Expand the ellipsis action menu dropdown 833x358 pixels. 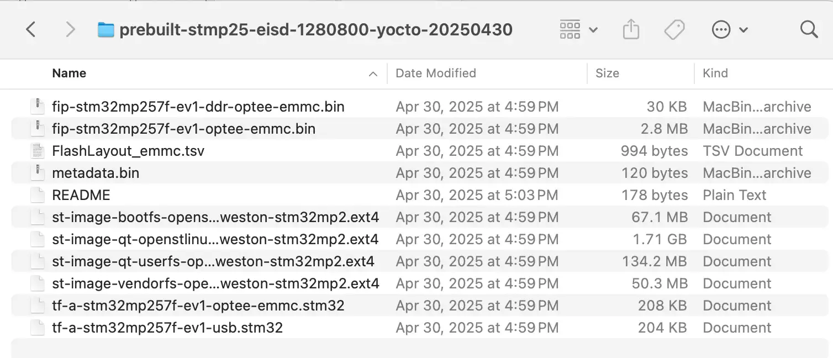[730, 30]
